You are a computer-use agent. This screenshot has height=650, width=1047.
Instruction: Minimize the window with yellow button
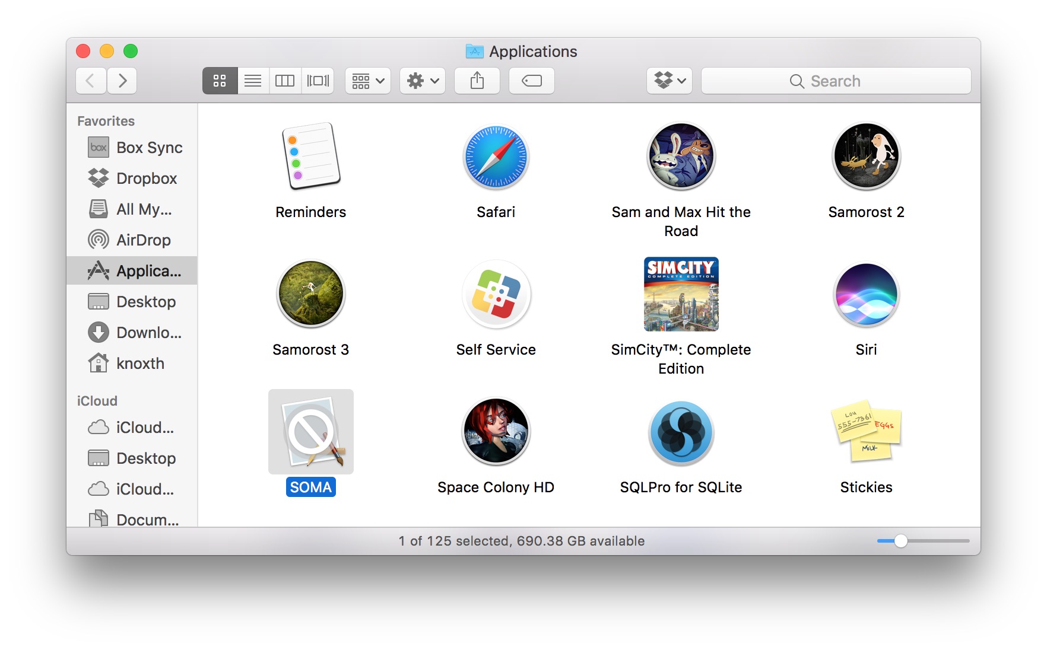107,51
